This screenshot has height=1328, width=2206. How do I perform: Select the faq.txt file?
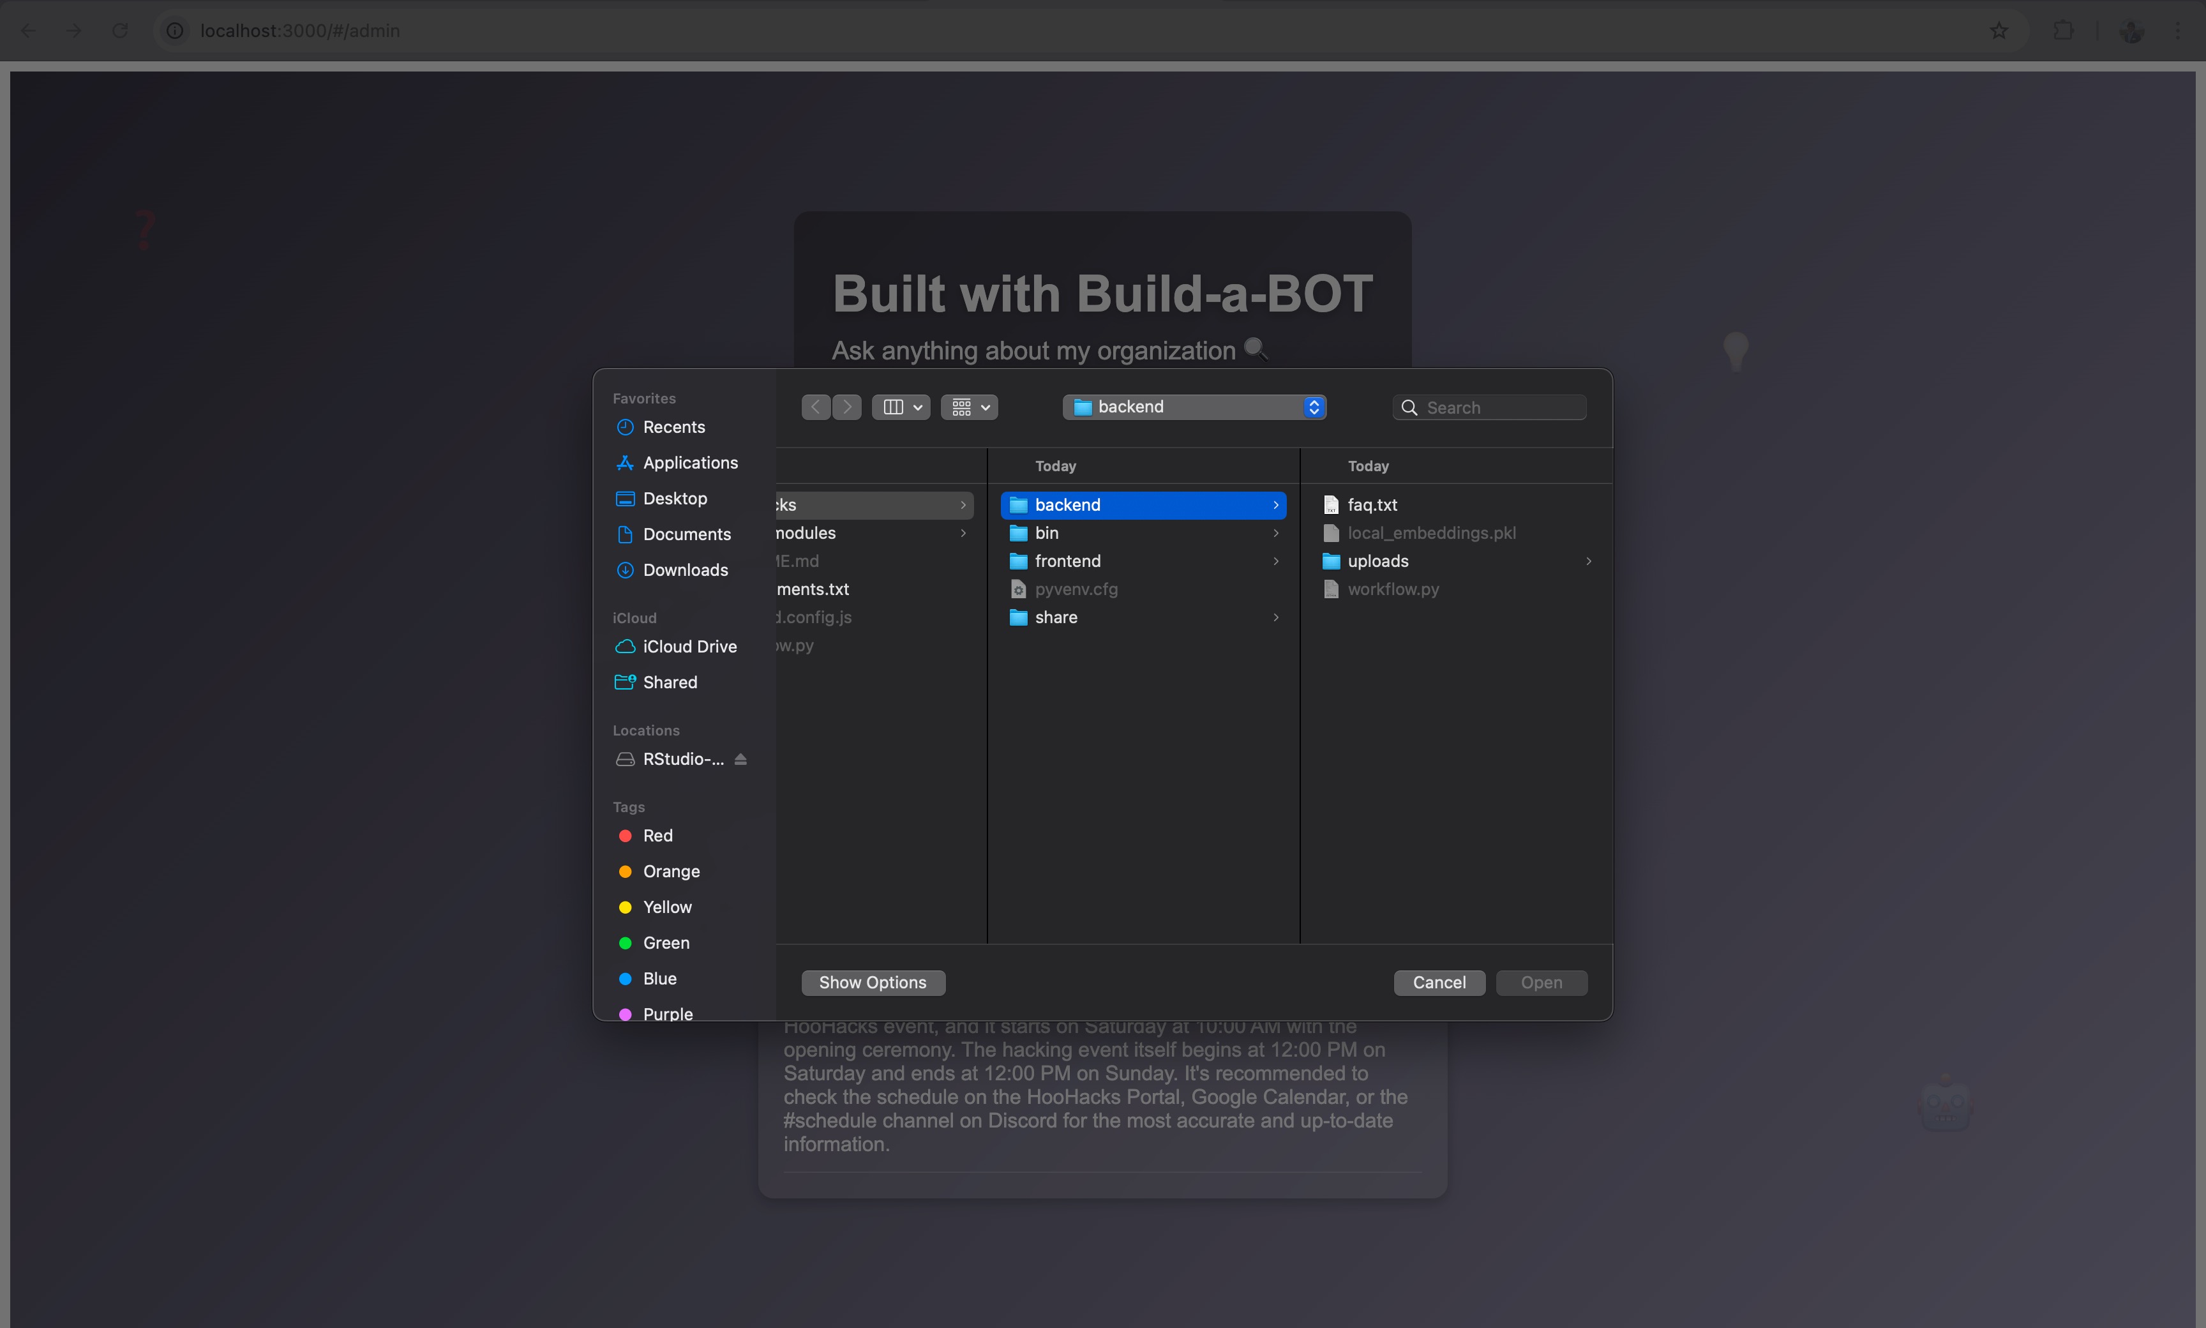click(x=1371, y=505)
